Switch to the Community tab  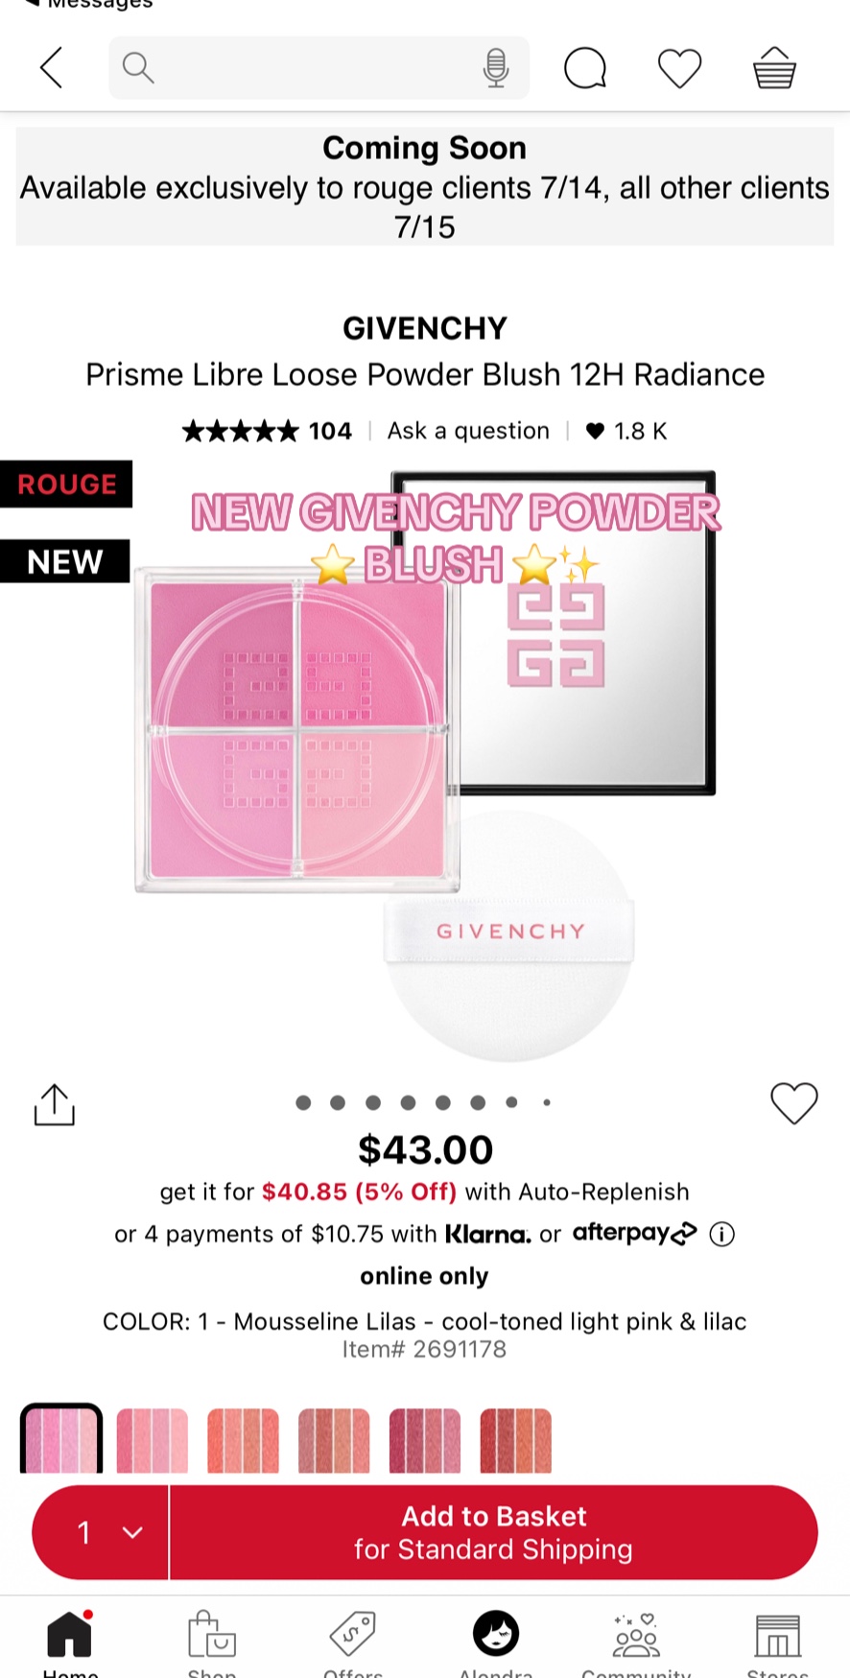pyautogui.click(x=635, y=1643)
